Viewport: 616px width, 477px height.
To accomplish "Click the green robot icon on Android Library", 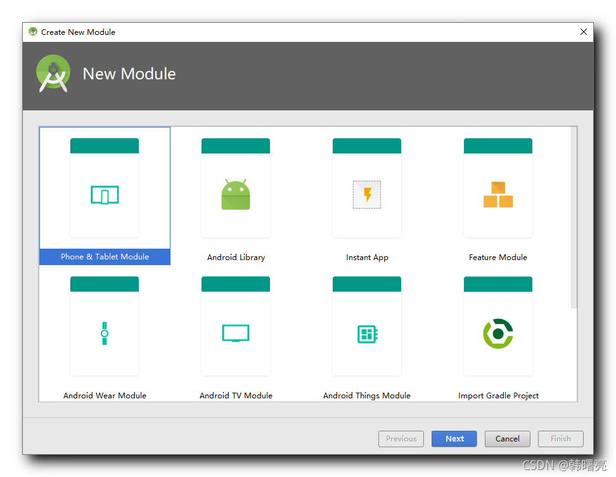I will (236, 195).
